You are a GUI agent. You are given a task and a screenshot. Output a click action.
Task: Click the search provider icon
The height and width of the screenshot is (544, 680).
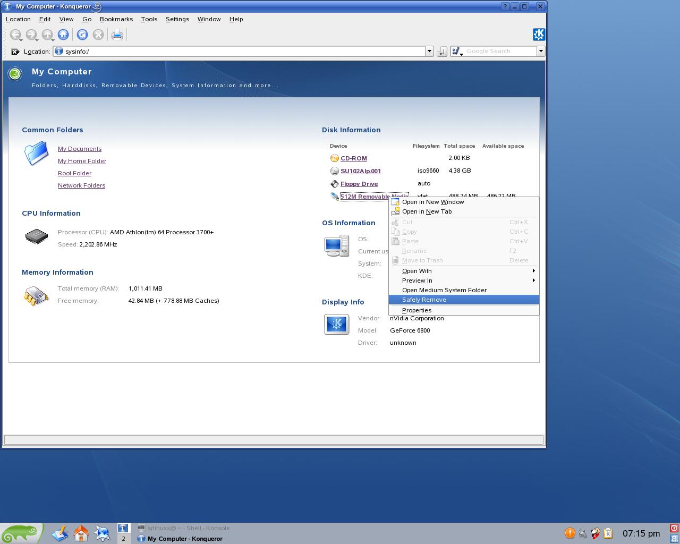[457, 52]
